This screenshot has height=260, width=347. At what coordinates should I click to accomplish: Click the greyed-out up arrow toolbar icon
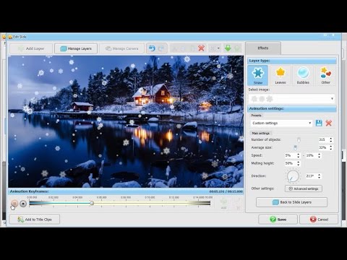click(237, 48)
